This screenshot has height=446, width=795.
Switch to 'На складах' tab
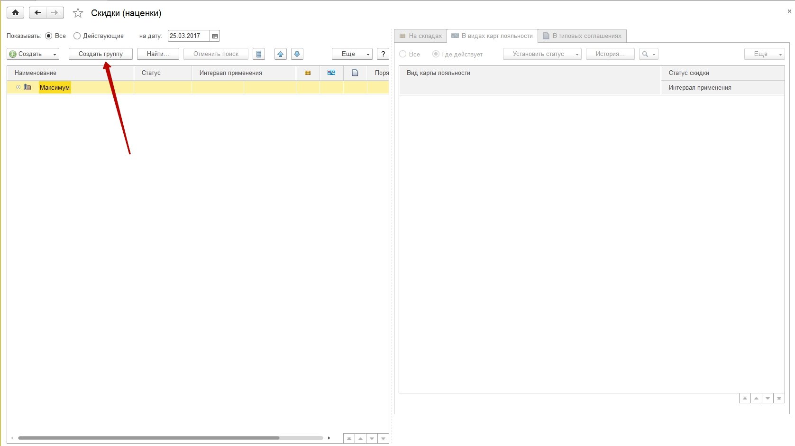point(420,36)
